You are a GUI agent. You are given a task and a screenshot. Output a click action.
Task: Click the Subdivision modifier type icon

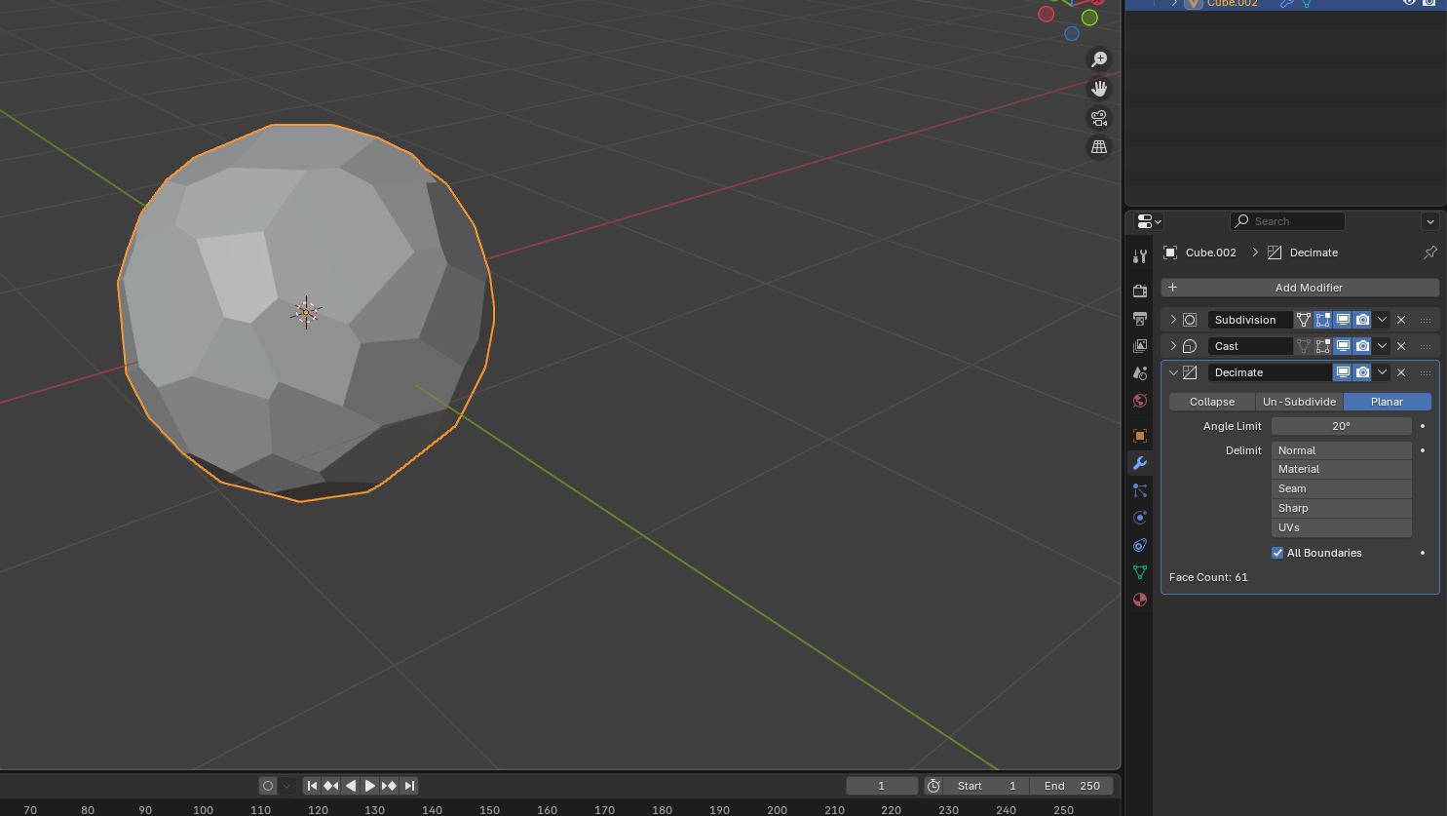[1190, 320]
